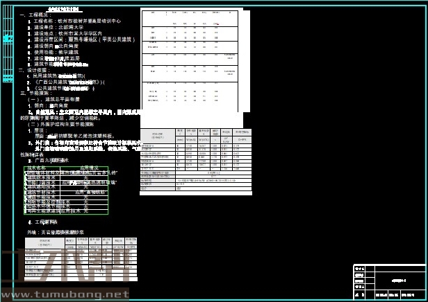Screen dimensions: 428x302
Task: Click the title block in bottom-right corner
Action: [388, 281]
